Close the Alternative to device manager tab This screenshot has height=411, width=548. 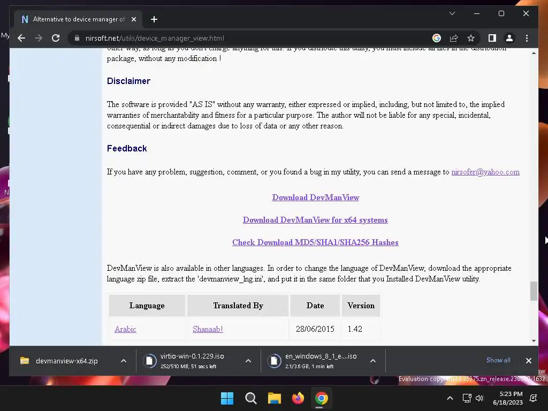click(x=133, y=19)
